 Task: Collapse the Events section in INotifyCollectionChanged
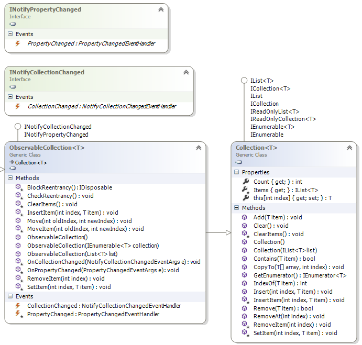[x=10, y=97]
